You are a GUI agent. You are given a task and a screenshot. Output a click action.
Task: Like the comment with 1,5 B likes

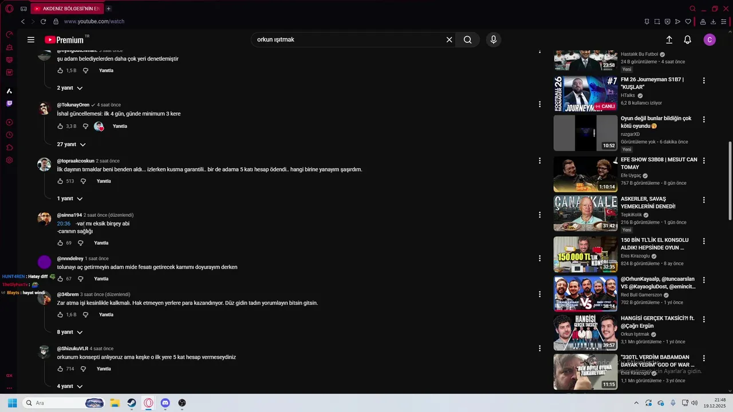tap(60, 71)
